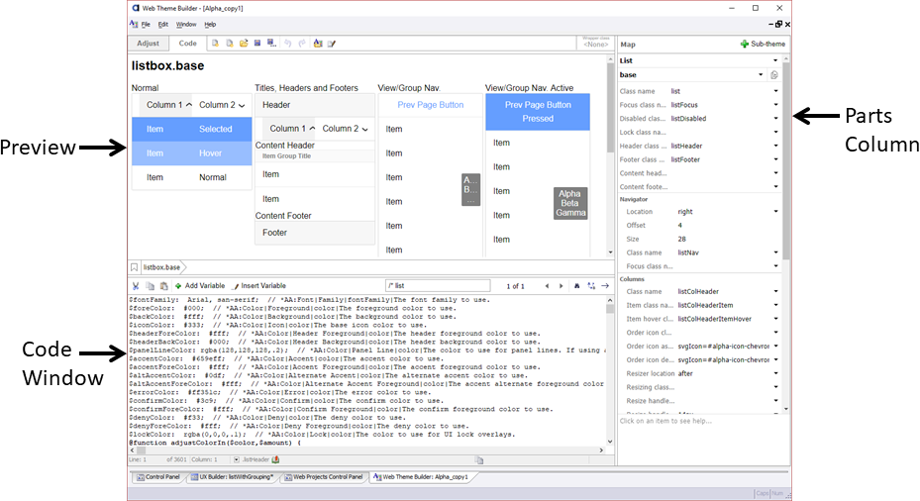Go to next search match arrow
920x501 pixels.
[561, 286]
